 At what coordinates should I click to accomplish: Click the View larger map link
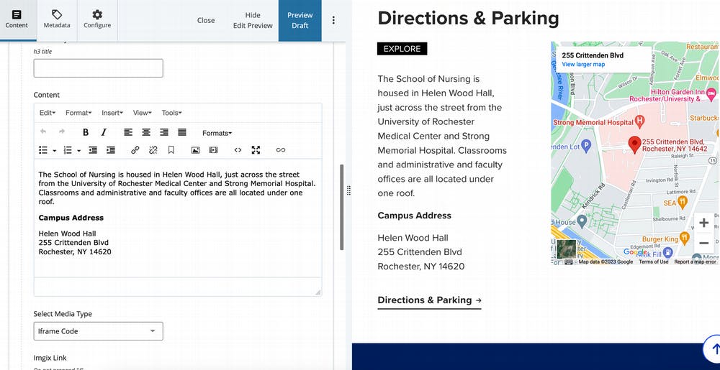(583, 64)
